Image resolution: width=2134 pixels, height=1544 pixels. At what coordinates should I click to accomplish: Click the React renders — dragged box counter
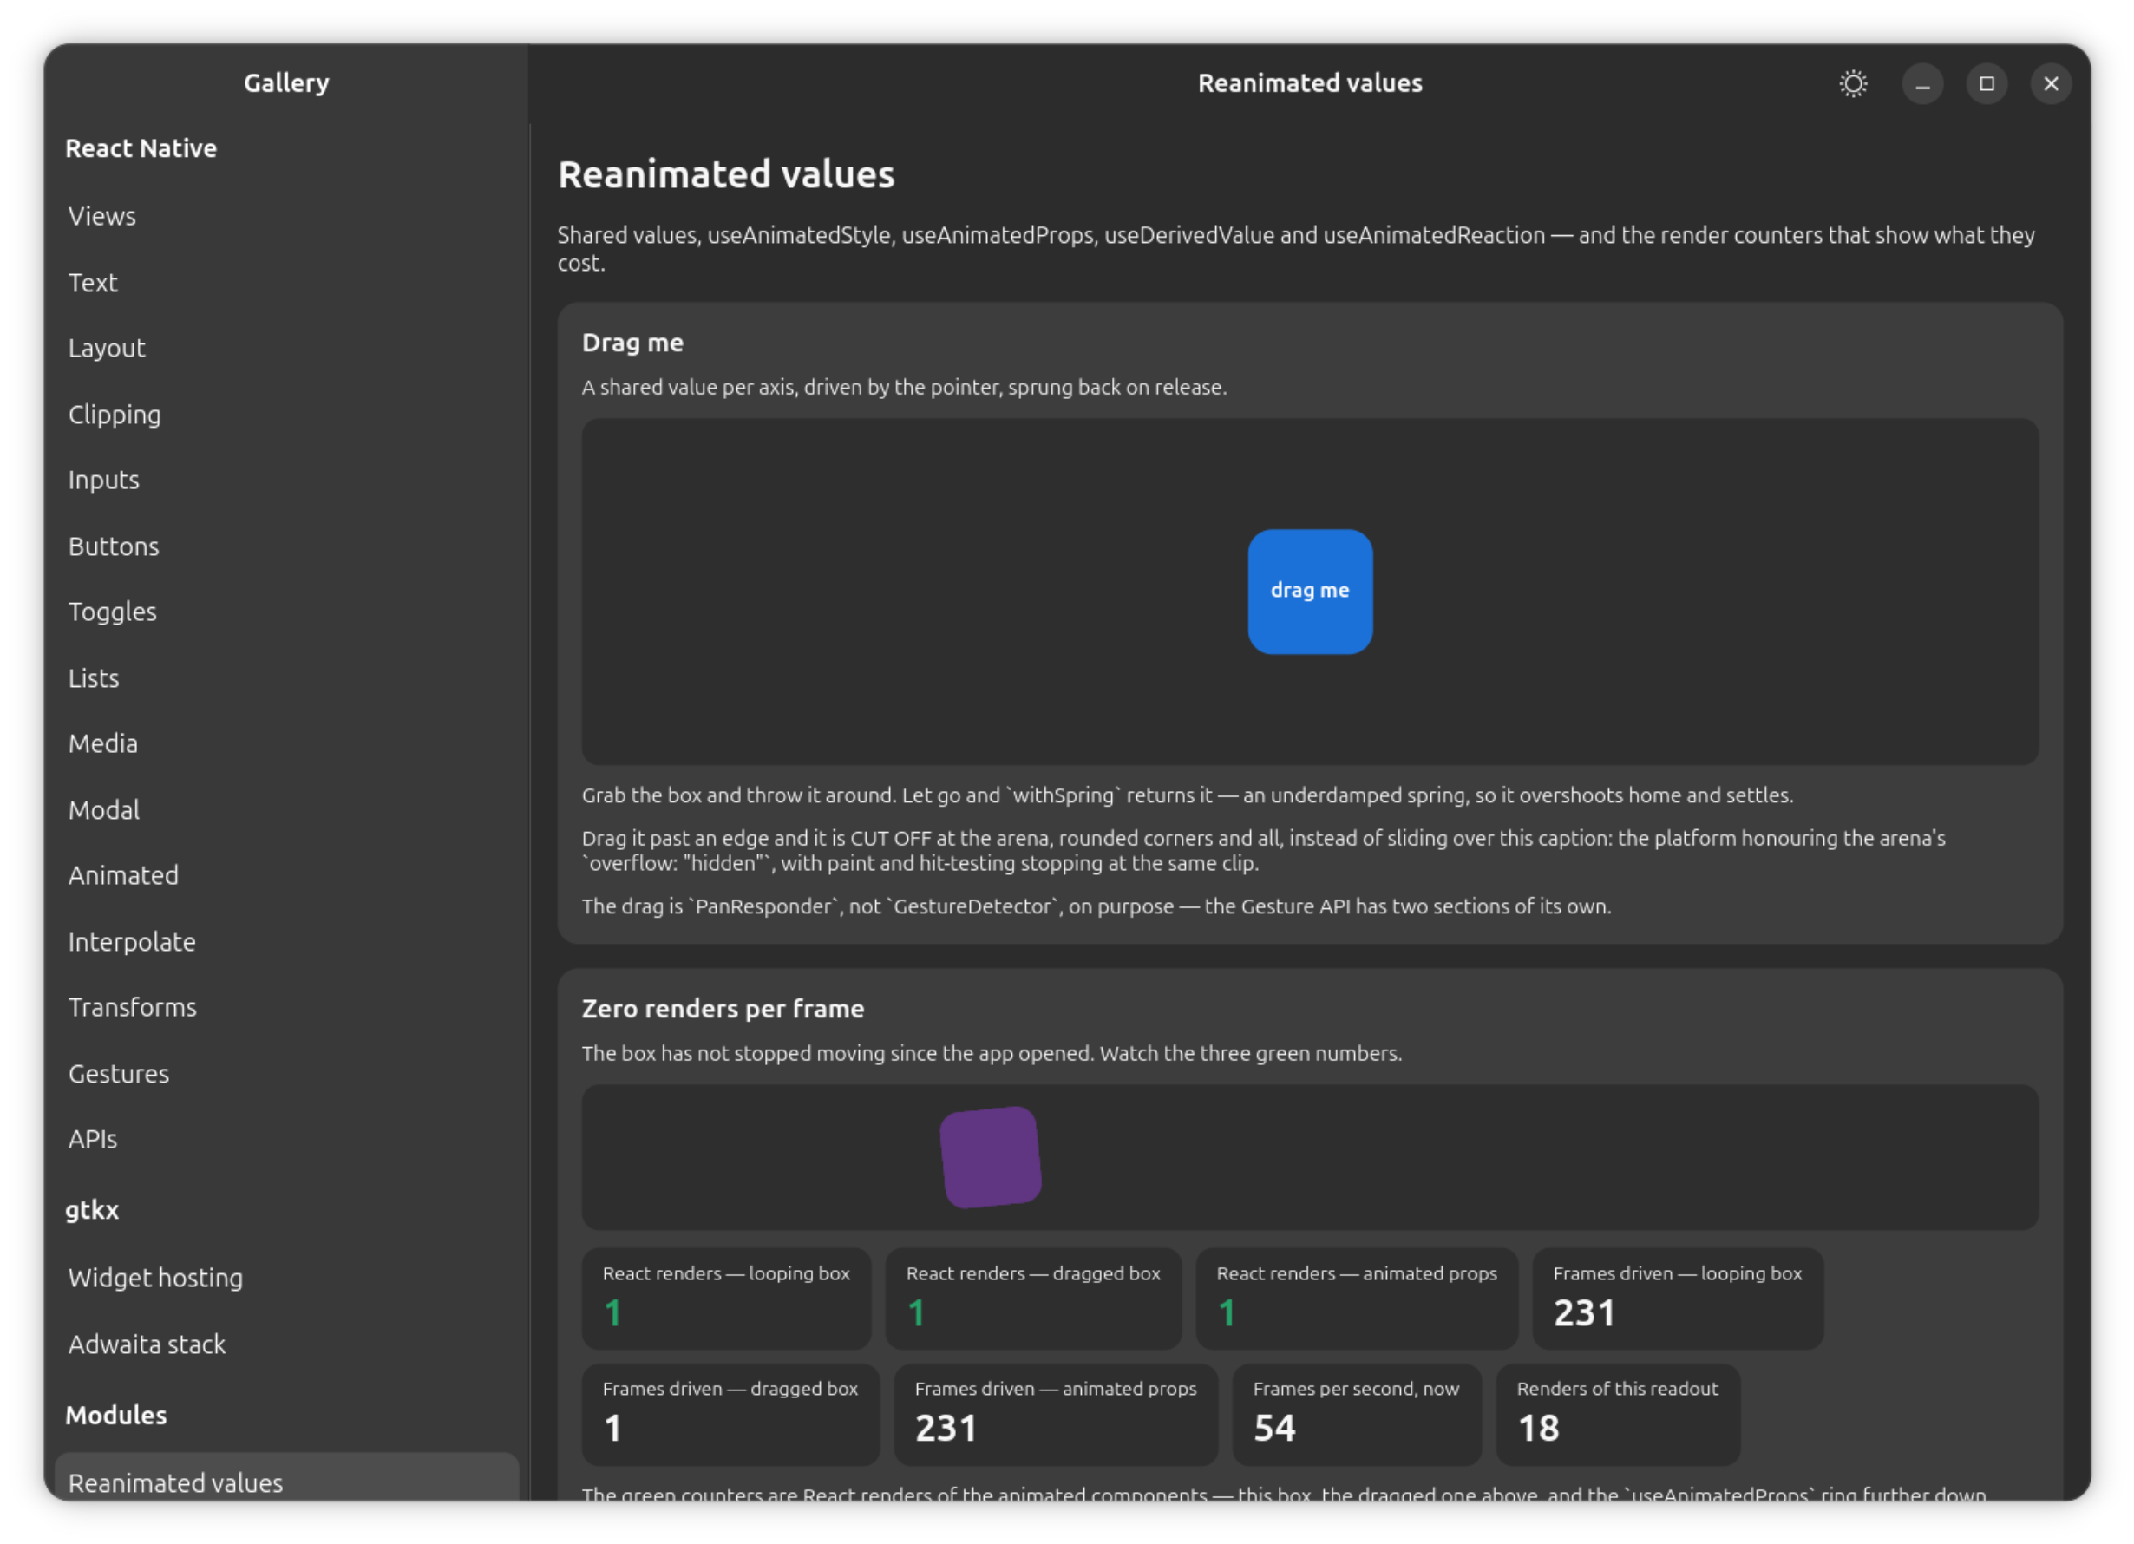pyautogui.click(x=1032, y=1298)
